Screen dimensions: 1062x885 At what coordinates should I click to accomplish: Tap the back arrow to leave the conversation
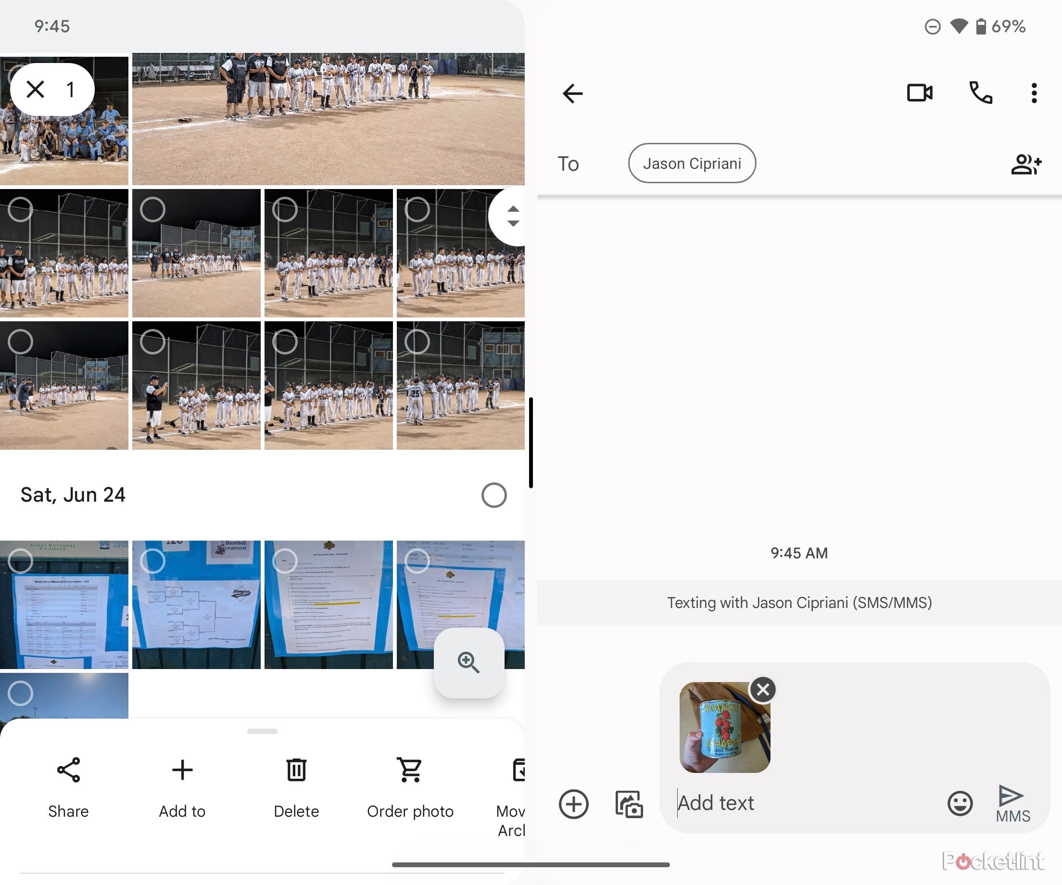[572, 93]
